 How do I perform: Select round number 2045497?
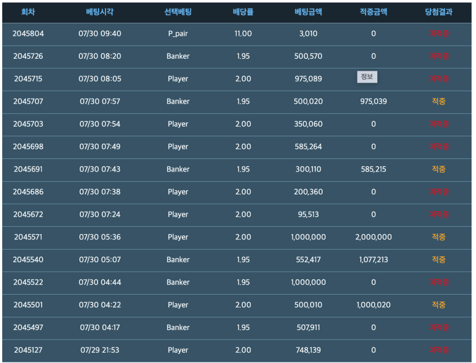pyautogui.click(x=28, y=328)
